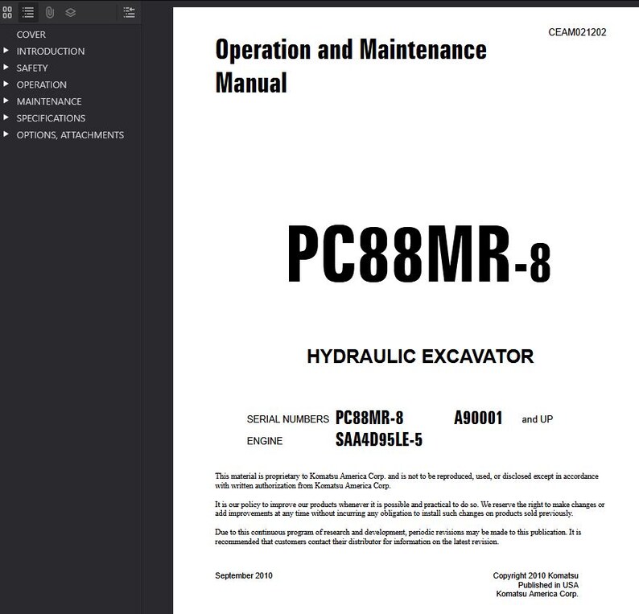
Task: Jump to INTRODUCTION bookmark
Action: 51,52
